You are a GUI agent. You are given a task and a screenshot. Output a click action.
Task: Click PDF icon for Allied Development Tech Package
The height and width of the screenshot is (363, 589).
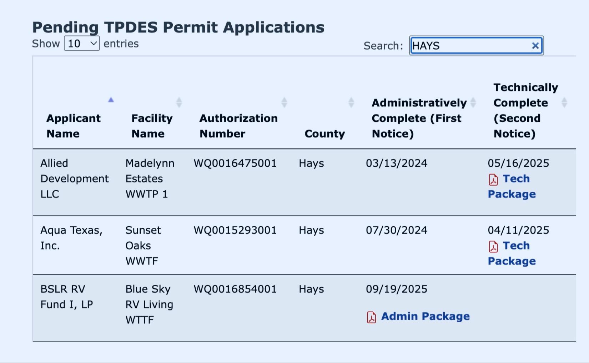pos(493,180)
